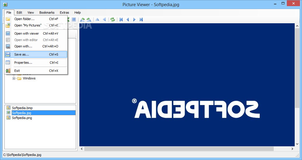Screen dimensions: 302x160
Task: Choose Open "My Pictures" menu entry
Action: coord(36,25)
